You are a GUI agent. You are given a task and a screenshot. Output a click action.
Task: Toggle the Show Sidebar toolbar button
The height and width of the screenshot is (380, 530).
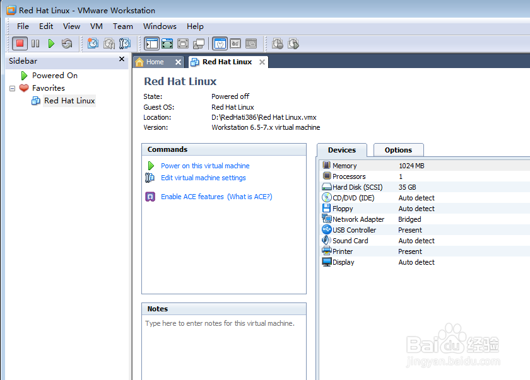click(x=151, y=43)
